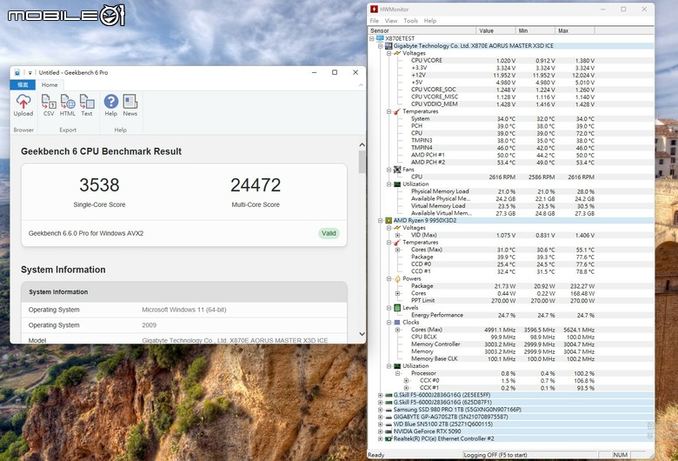
Task: Click the CPU chip icon beside AMD Ryzen 9
Action: click(x=389, y=220)
